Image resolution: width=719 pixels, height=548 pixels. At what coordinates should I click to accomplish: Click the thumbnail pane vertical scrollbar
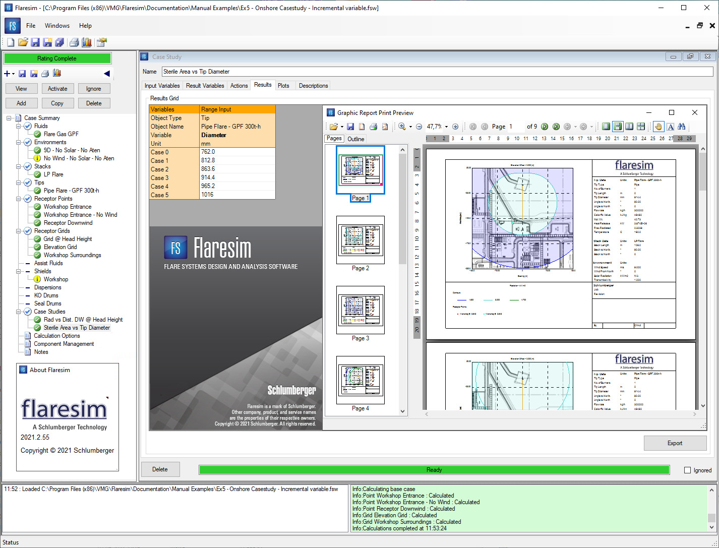click(402, 280)
